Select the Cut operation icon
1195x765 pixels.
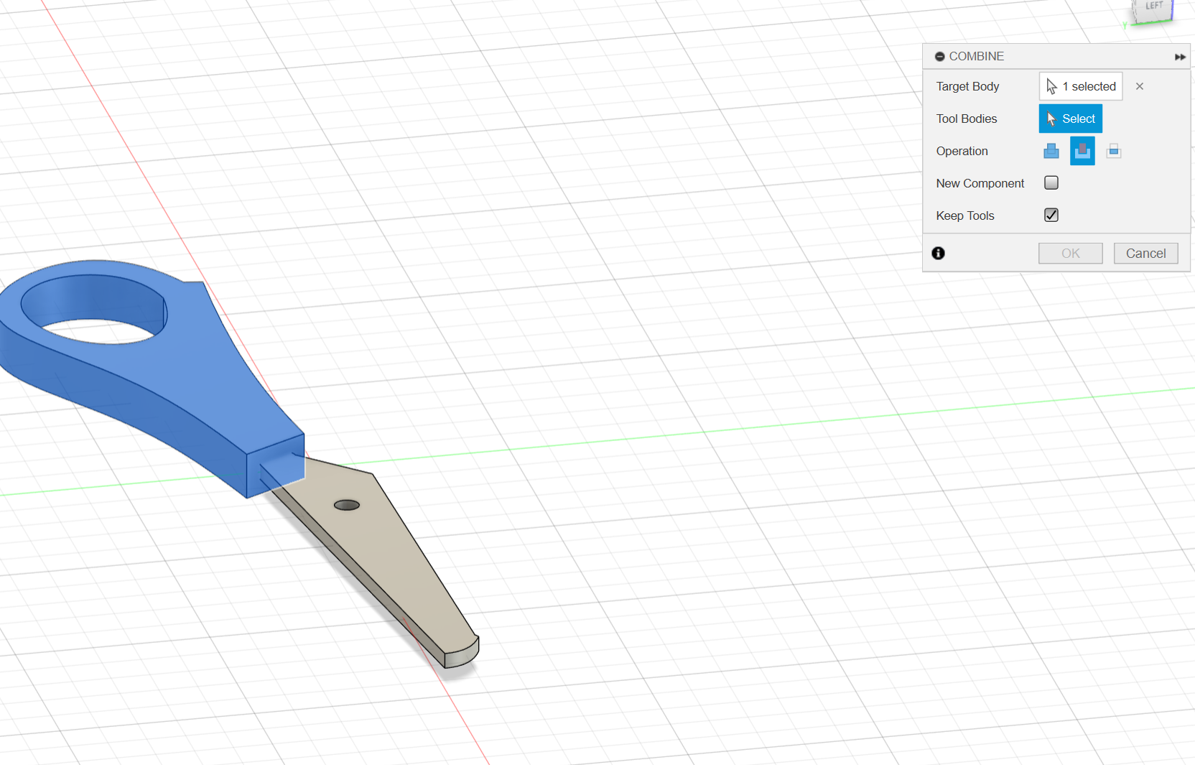pos(1082,151)
